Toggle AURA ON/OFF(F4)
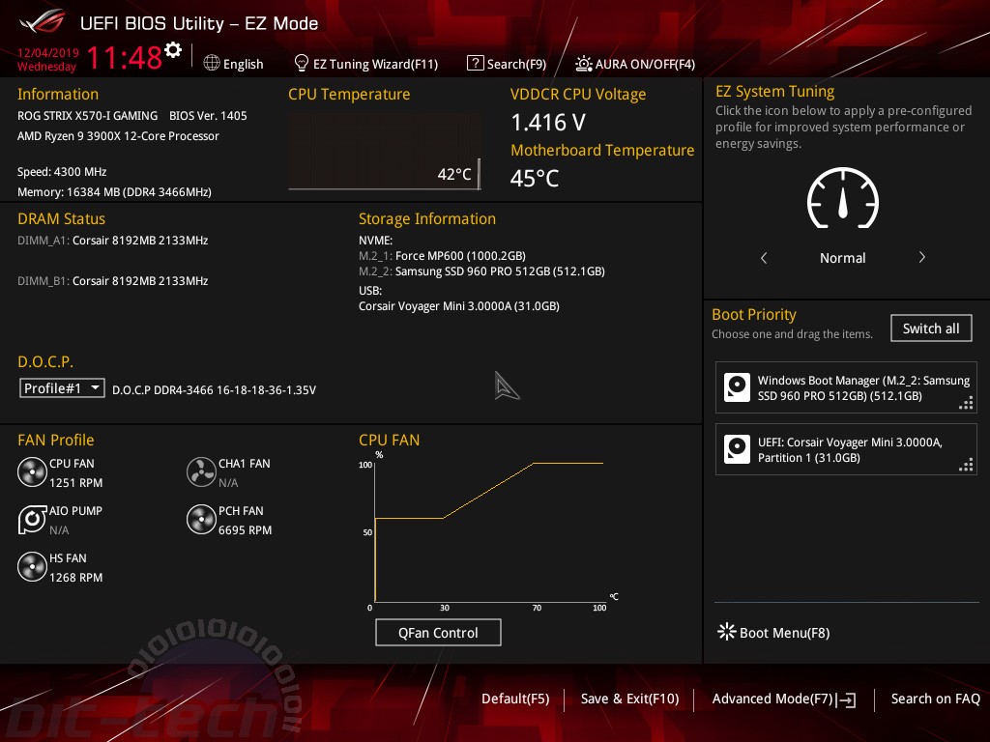This screenshot has height=742, width=990. click(x=635, y=64)
